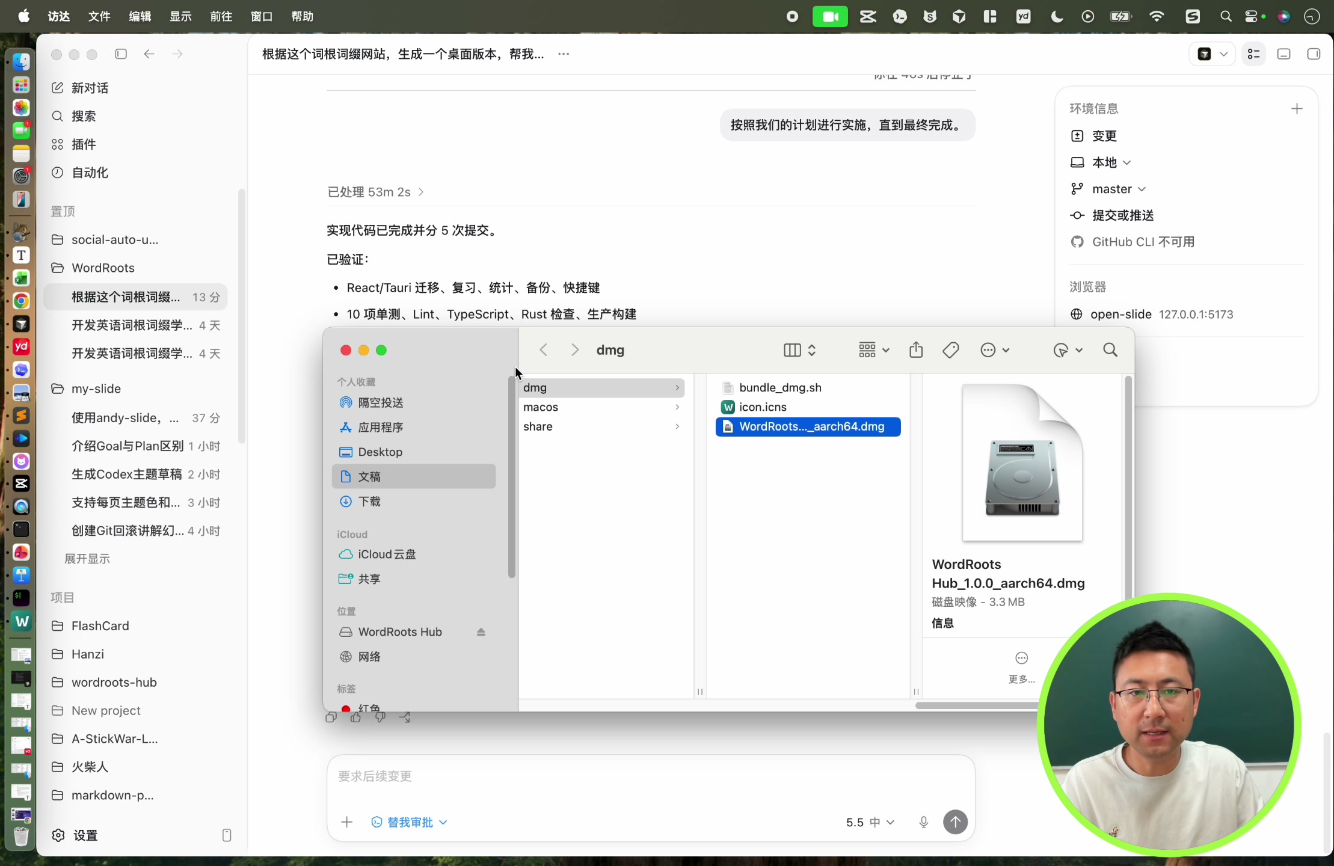Open the 5.5 中 model dropdown
The width and height of the screenshot is (1334, 866).
[x=870, y=822]
